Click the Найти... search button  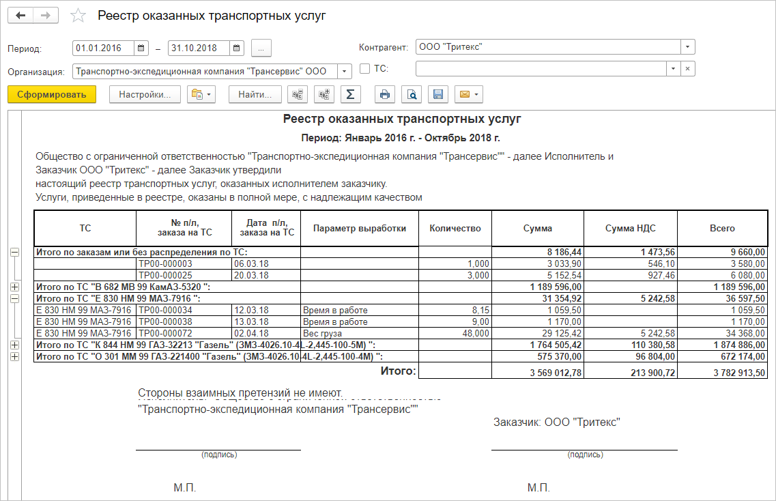pyautogui.click(x=255, y=94)
